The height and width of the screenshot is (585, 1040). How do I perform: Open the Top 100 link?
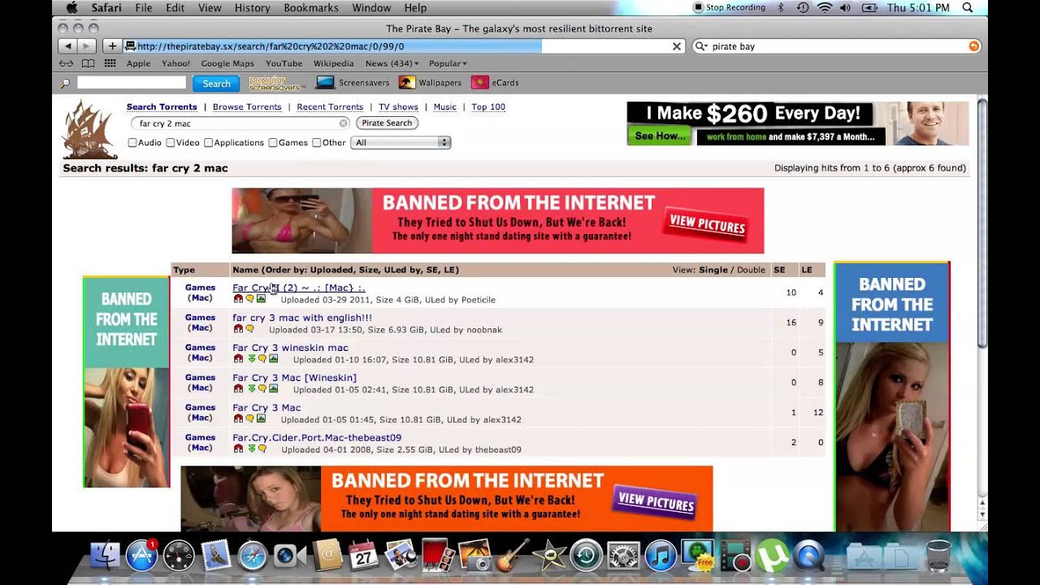[488, 106]
